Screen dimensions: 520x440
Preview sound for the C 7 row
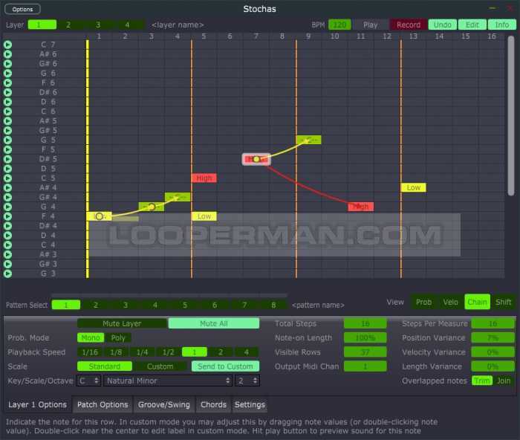7,45
